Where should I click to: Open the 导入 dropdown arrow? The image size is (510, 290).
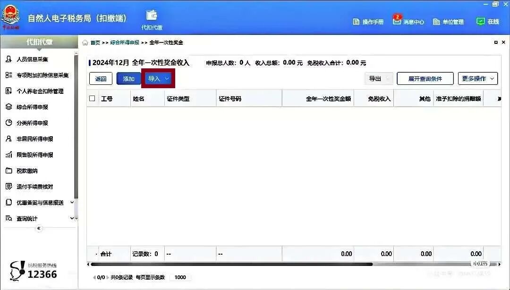(x=166, y=79)
